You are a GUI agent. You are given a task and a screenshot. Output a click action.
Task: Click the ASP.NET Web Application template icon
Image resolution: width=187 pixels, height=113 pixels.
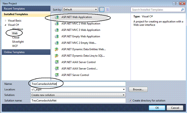pyautogui.click(x=57, y=17)
